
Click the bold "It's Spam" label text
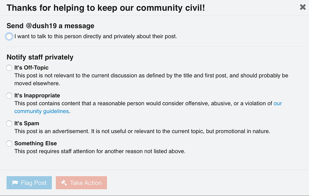pyautogui.click(x=26, y=123)
